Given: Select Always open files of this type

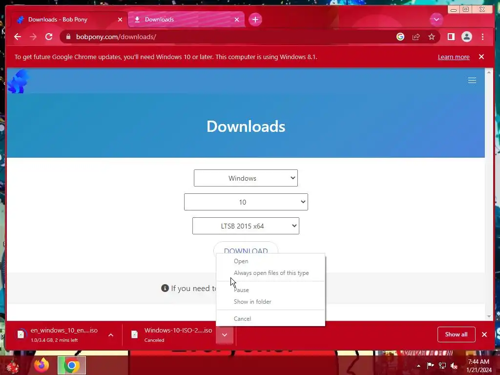Looking at the screenshot, I should tap(271, 273).
